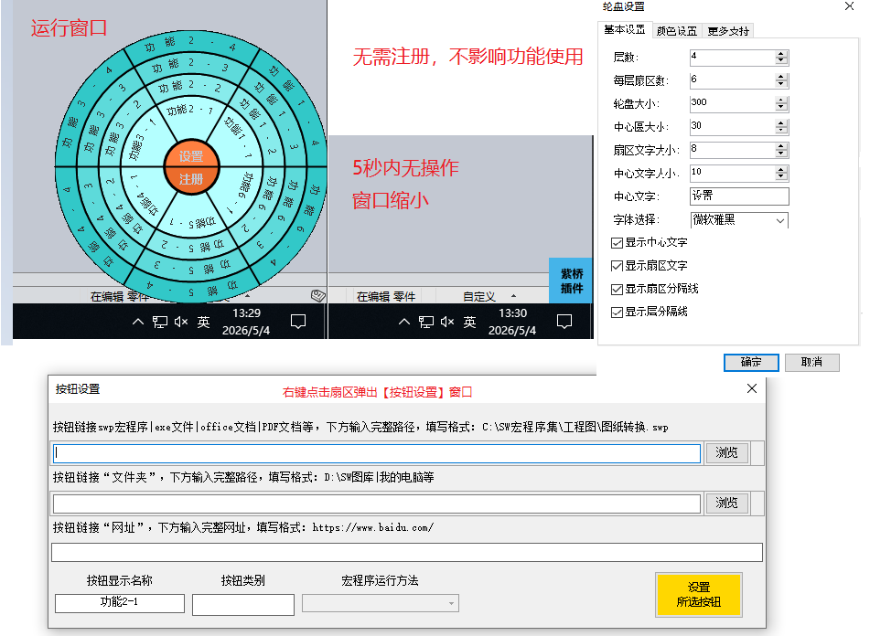
Task: Increase 层数 with the up arrow
Action: tap(782, 54)
